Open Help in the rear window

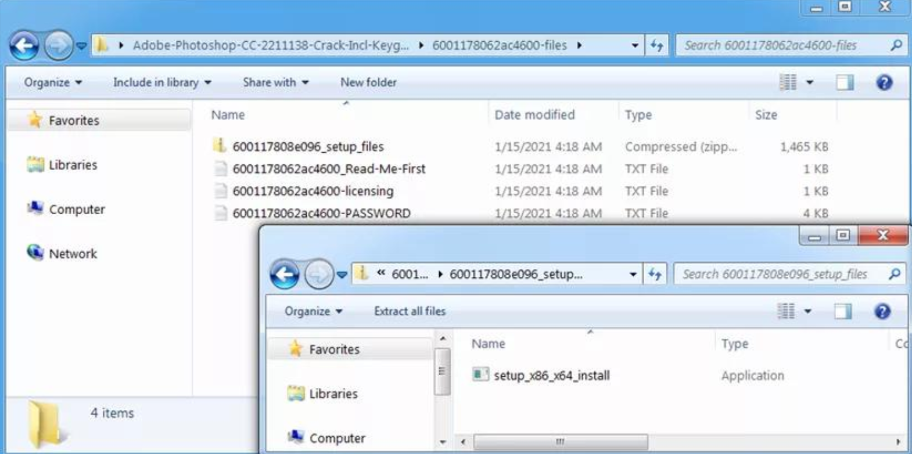point(884,82)
